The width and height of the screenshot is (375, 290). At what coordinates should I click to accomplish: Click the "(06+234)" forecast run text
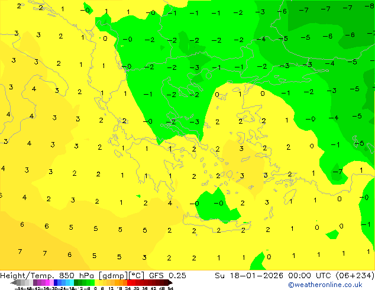tap(355, 275)
